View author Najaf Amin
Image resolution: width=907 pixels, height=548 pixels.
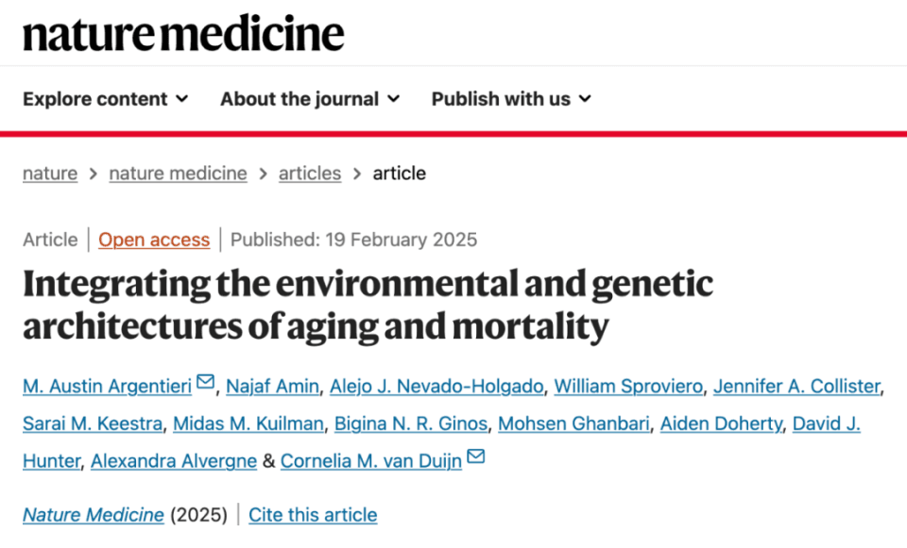point(272,386)
